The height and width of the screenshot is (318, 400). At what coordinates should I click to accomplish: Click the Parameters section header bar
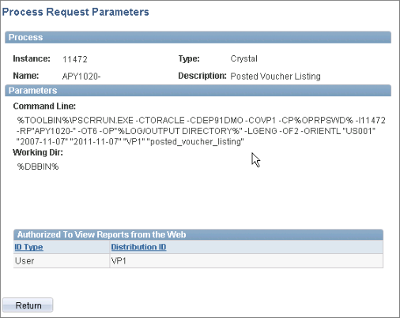198,91
